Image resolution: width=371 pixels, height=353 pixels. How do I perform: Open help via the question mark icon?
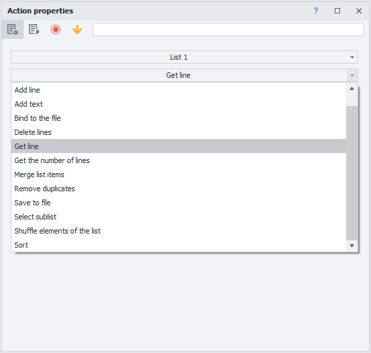coord(316,11)
